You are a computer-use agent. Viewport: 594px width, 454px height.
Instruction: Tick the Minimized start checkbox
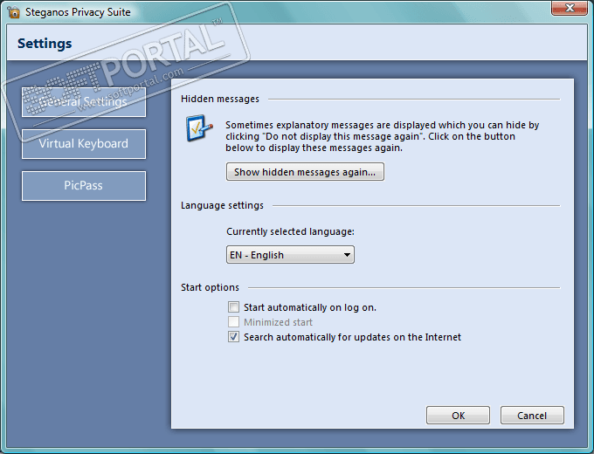click(x=233, y=322)
